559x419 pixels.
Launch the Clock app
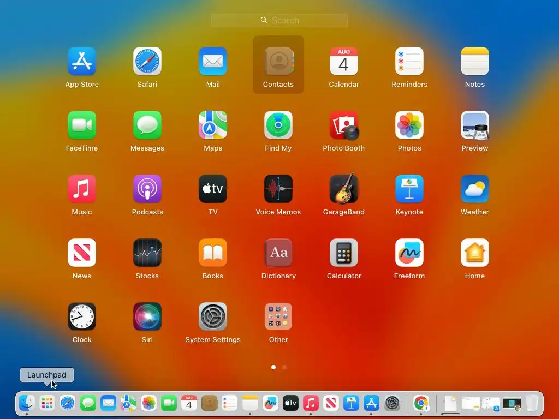[82, 316]
